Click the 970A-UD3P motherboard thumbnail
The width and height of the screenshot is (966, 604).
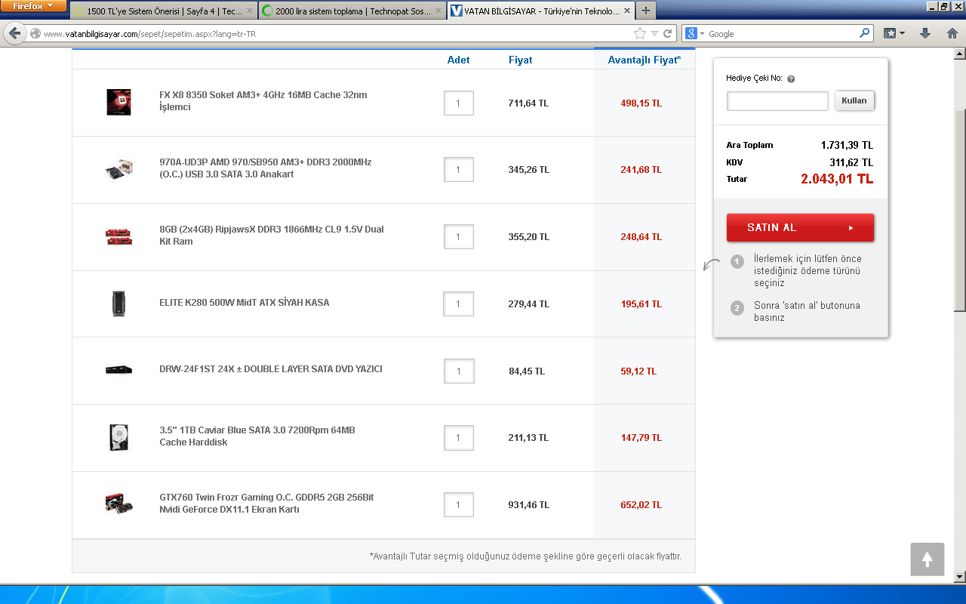(x=119, y=169)
